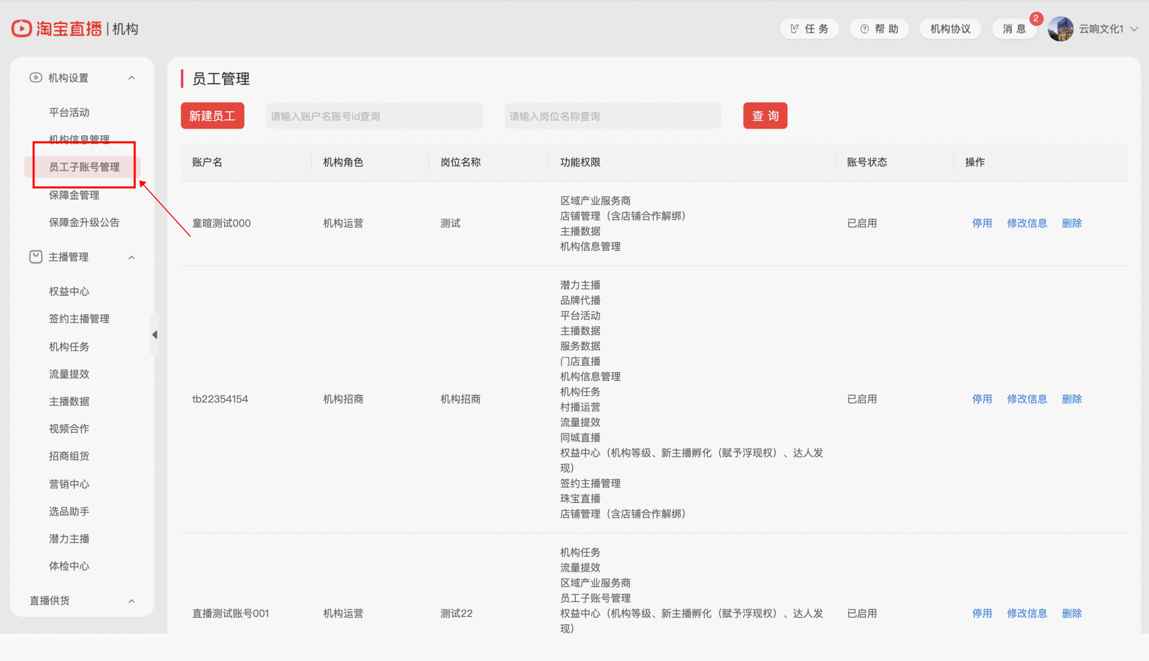
Task: Click the account name 童暄测试000
Action: (x=221, y=223)
